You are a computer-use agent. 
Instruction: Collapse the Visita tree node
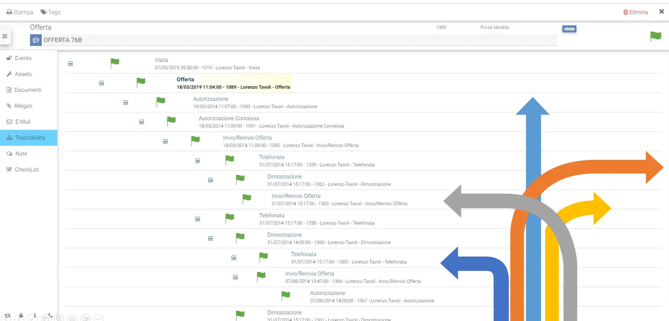70,64
